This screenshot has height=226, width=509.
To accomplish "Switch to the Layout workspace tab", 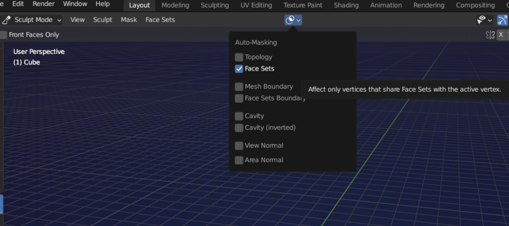I will pyautogui.click(x=140, y=6).
